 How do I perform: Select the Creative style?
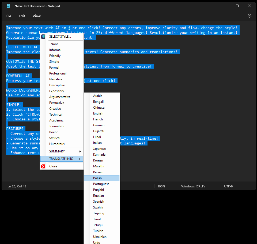tap(62, 109)
